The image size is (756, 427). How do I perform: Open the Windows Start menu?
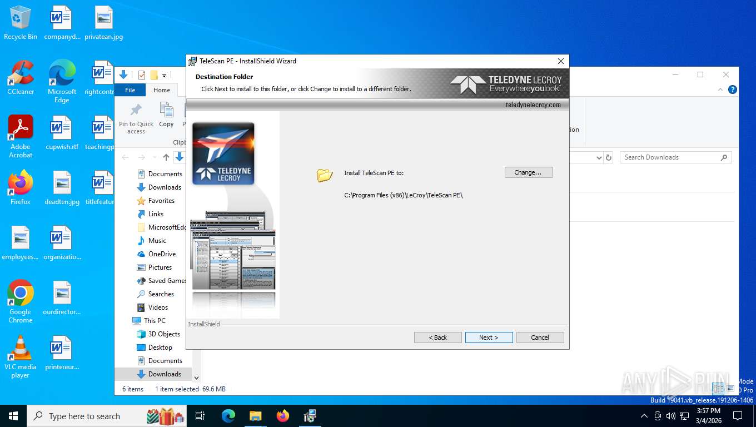[x=13, y=416]
